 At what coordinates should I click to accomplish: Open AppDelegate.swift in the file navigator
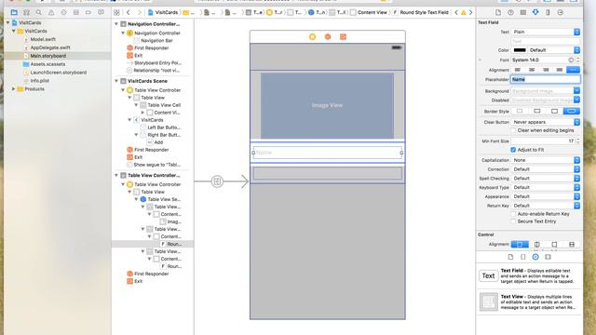(x=50, y=47)
